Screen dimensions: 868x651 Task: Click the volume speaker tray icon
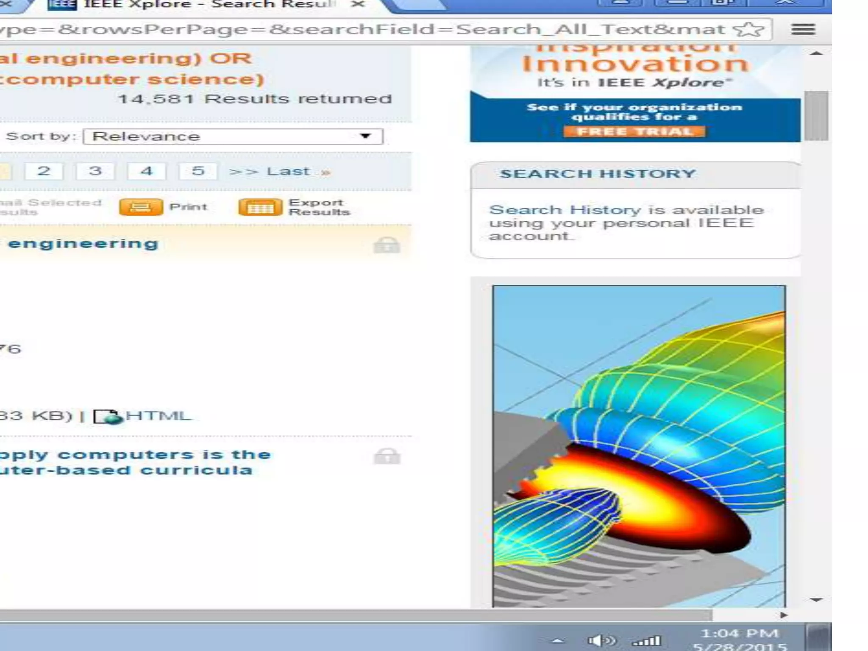pos(601,640)
